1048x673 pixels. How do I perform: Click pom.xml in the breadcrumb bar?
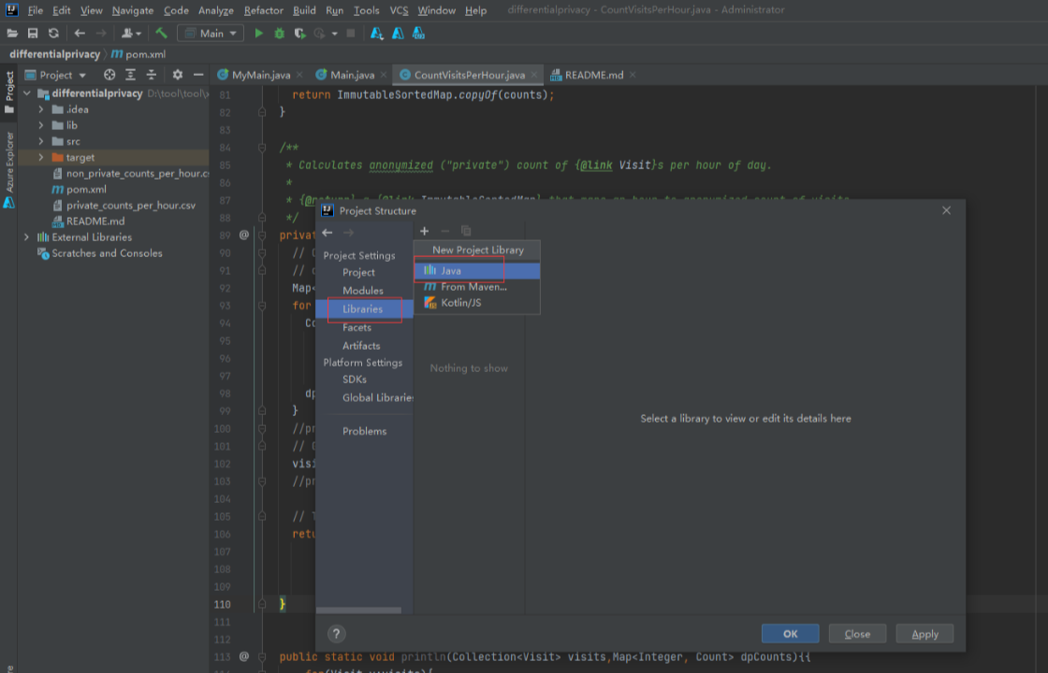coord(138,54)
